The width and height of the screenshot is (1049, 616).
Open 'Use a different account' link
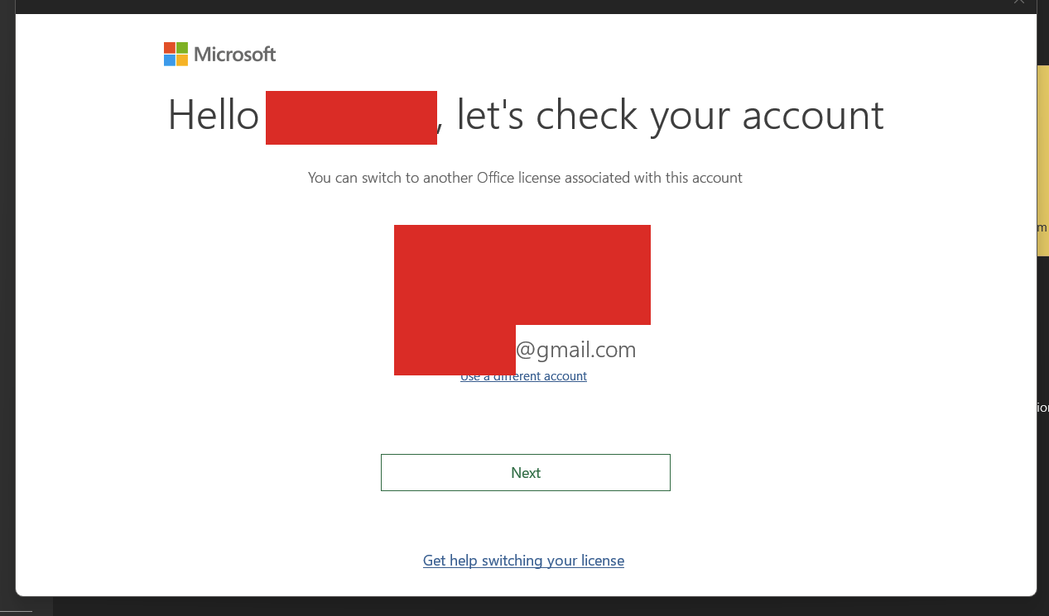point(523,376)
